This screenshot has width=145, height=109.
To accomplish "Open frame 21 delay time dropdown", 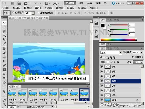I will (85, 100).
